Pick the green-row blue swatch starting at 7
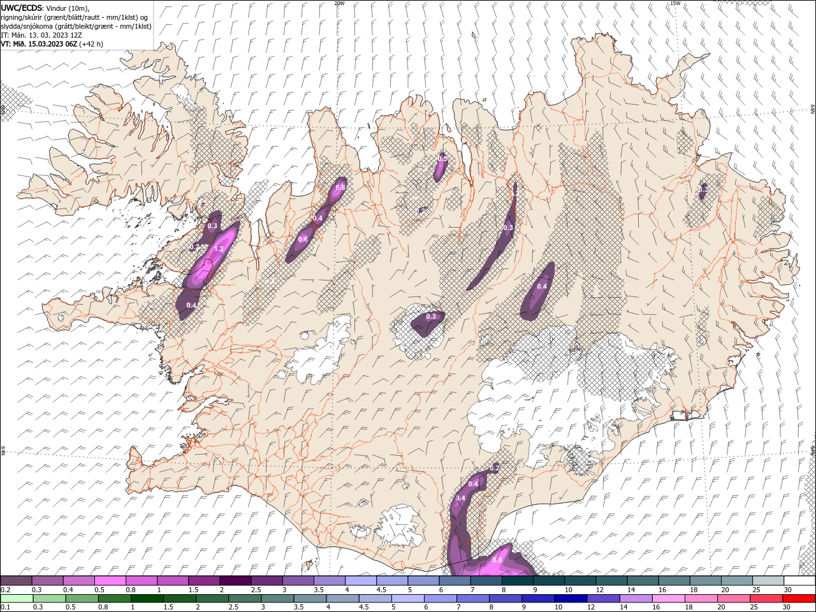Viewport: 816px width, 612px height. pos(473,599)
